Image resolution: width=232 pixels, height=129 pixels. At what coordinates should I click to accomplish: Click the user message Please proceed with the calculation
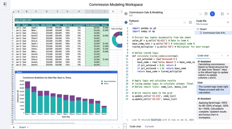213,89
